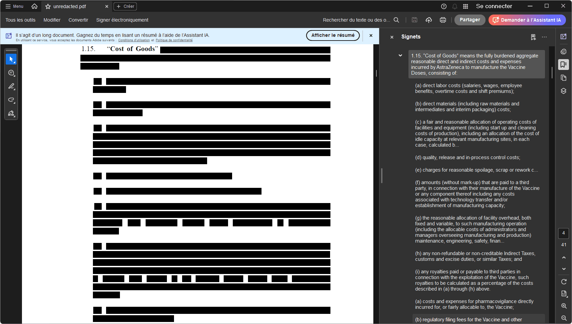Choose the comment tool in the left toolbar
The image size is (572, 324).
pyautogui.click(x=11, y=73)
